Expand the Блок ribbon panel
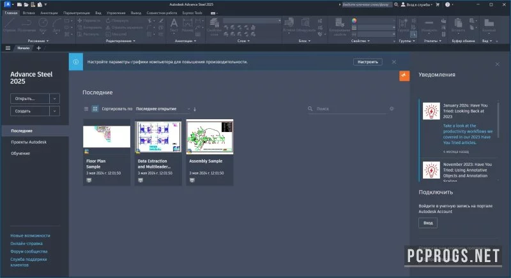This screenshot has height=278, width=511. [x=305, y=41]
